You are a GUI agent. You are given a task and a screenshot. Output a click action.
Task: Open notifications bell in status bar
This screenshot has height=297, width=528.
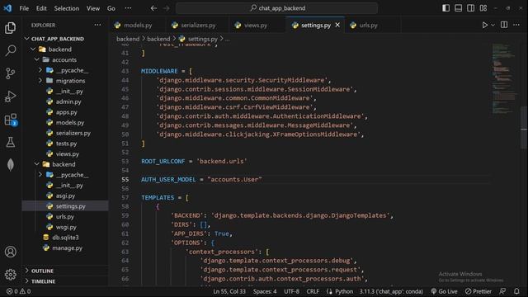pyautogui.click(x=516, y=291)
